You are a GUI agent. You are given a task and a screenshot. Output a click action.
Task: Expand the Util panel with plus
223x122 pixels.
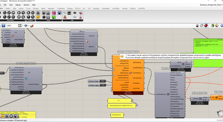point(82,20)
